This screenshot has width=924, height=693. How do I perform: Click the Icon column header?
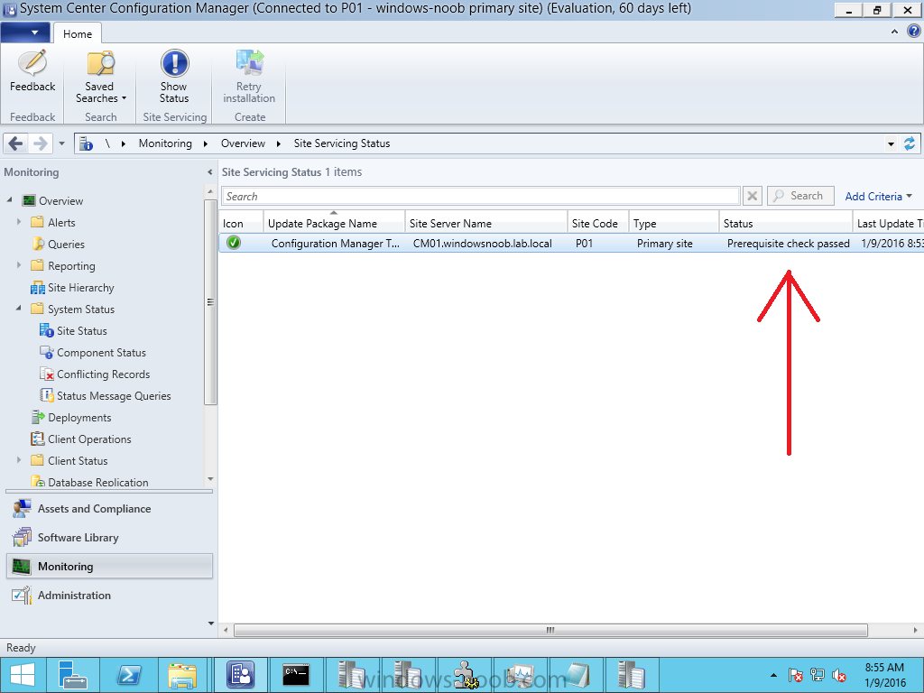click(x=241, y=224)
